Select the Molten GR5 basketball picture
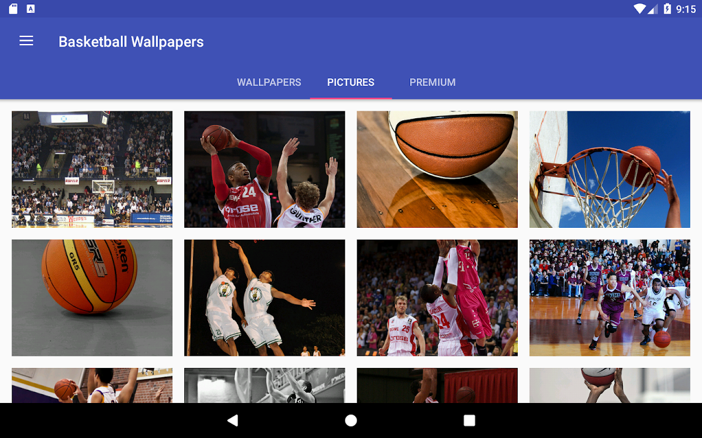This screenshot has height=438, width=702. tap(92, 298)
